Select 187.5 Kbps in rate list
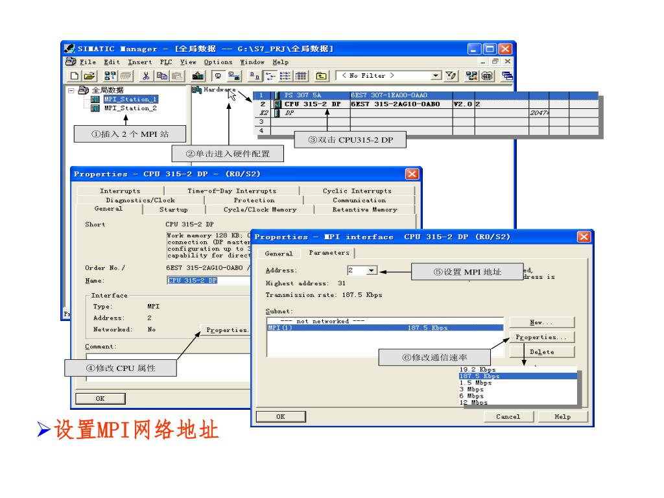664x498 pixels. [518, 376]
